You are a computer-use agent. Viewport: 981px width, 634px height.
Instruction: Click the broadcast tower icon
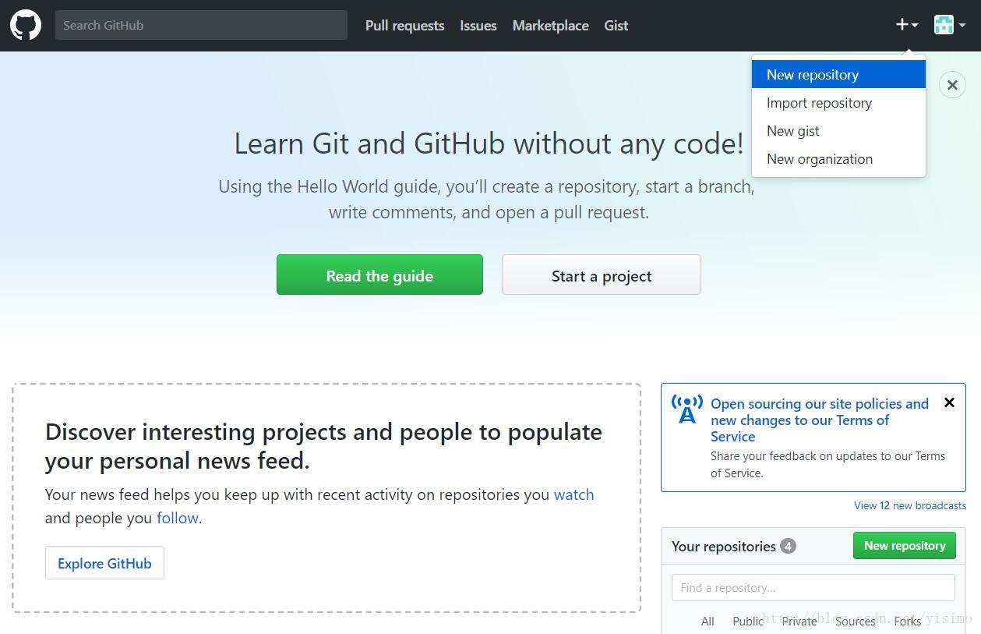(686, 409)
